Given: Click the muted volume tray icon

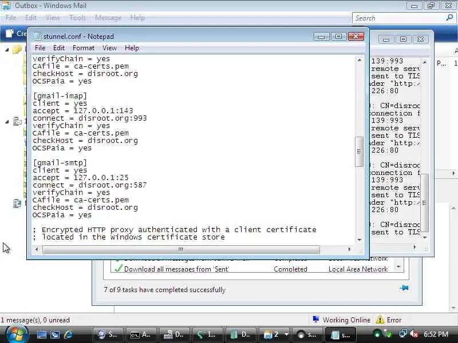Looking at the screenshot, I should [414, 334].
